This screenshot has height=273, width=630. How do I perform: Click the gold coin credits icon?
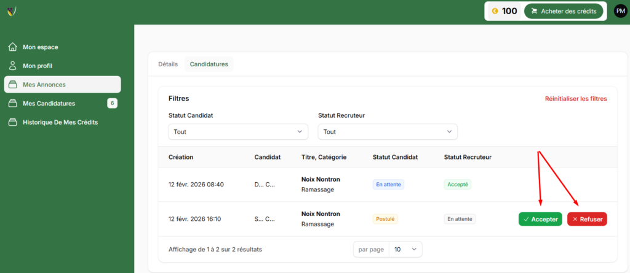click(x=495, y=11)
